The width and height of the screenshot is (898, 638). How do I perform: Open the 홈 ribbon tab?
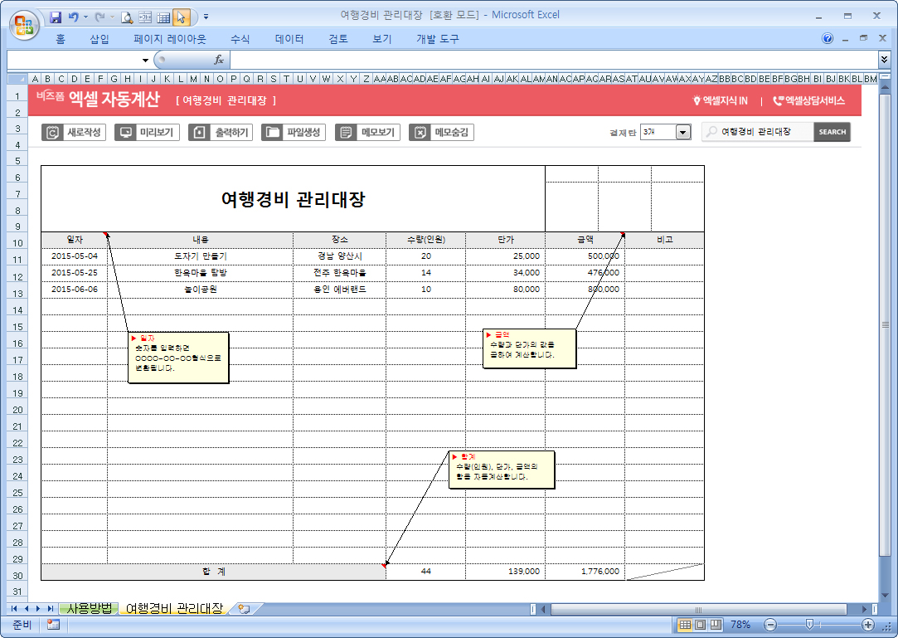click(61, 39)
